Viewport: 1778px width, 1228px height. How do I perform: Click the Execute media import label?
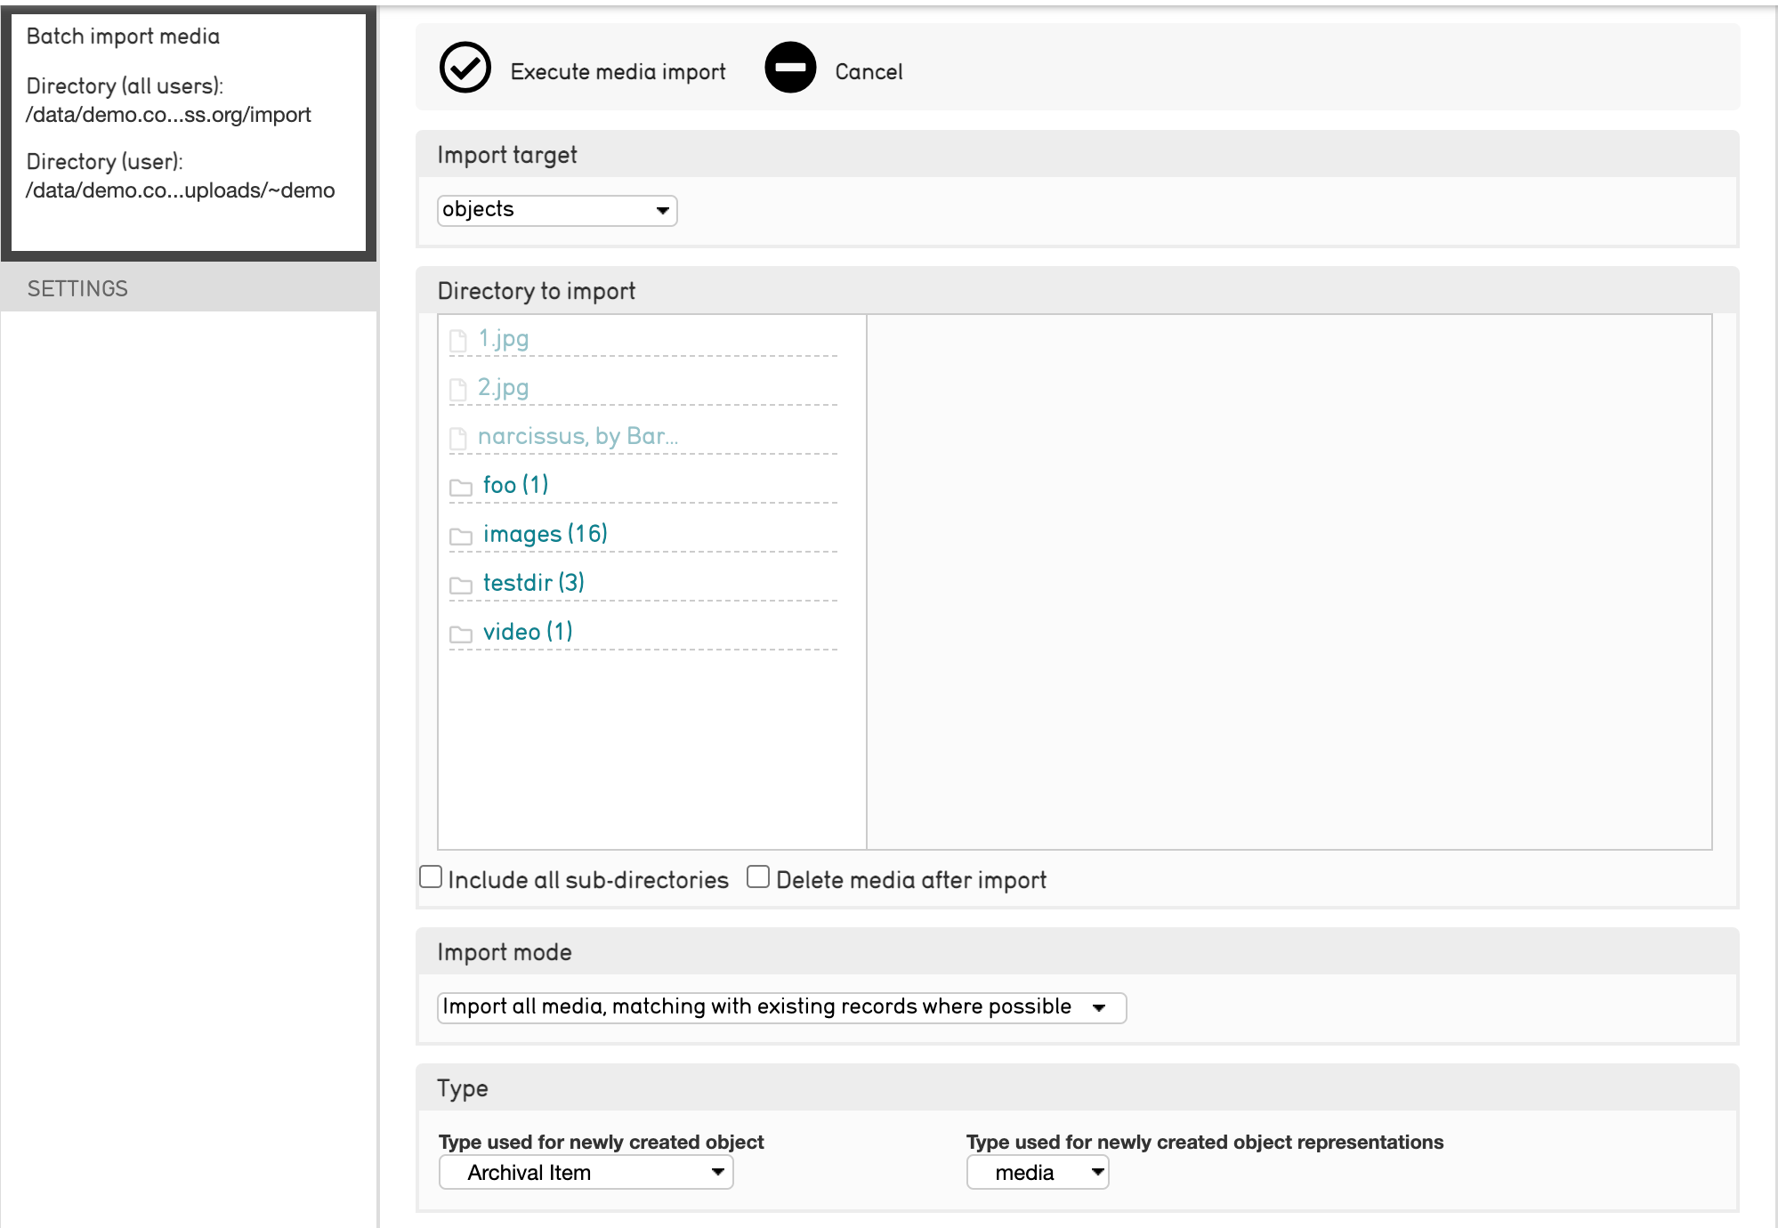pyautogui.click(x=618, y=72)
